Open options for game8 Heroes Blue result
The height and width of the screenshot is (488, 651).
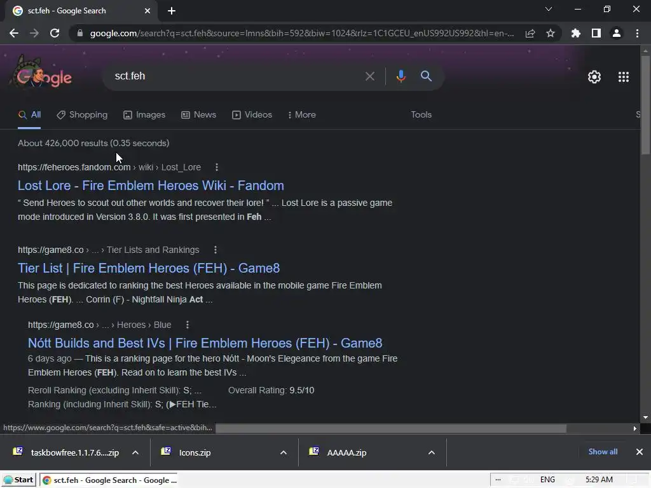188,325
